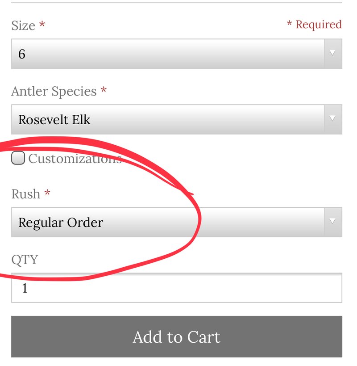Click the Customizations label text
Image resolution: width=357 pixels, height=366 pixels.
75,159
